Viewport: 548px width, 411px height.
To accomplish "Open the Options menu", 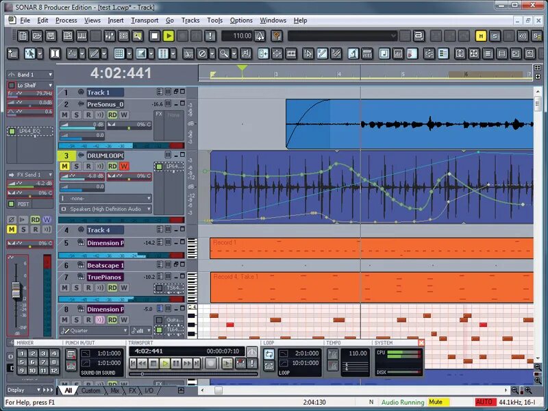I will (241, 21).
